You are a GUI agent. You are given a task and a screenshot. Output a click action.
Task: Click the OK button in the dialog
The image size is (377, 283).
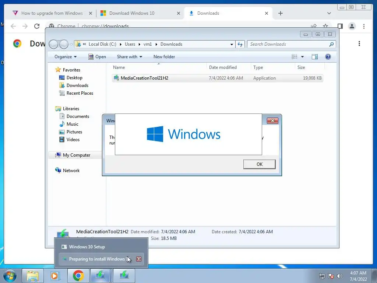260,164
